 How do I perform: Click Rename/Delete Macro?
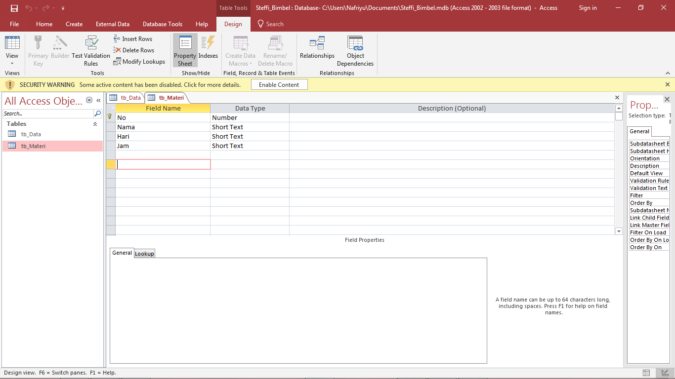[275, 51]
